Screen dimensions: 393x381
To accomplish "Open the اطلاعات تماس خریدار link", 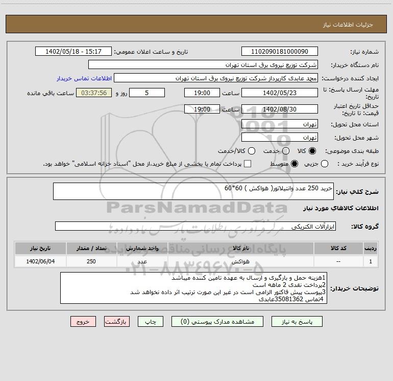I will point(84,78).
